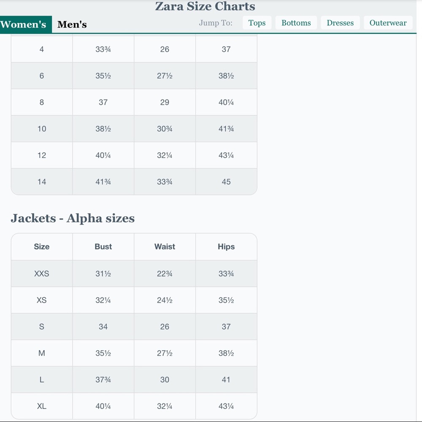Click the numeric size 10 cell
Image resolution: width=422 pixels, height=422 pixels.
click(42, 129)
